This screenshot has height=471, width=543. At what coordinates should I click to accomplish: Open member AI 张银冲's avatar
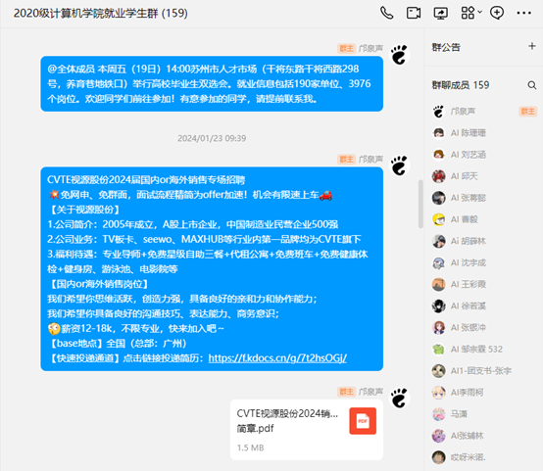[x=438, y=328]
